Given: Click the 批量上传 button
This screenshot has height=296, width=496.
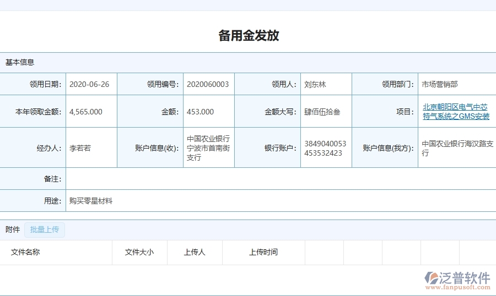Looking at the screenshot, I should point(45,229).
